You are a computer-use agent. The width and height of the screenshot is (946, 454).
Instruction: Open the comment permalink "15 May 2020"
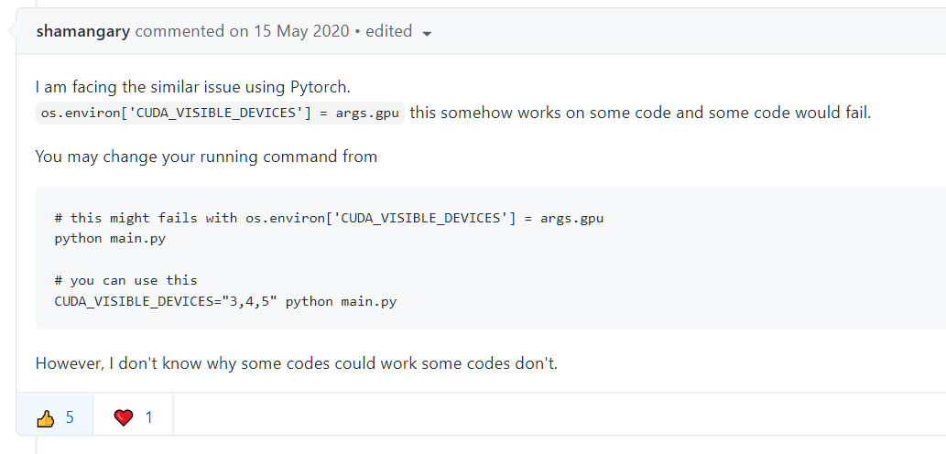(x=301, y=31)
